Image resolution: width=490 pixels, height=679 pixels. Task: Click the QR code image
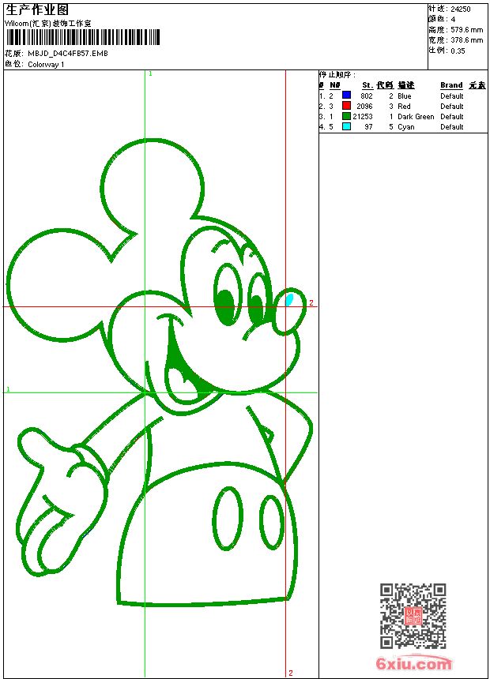(413, 616)
